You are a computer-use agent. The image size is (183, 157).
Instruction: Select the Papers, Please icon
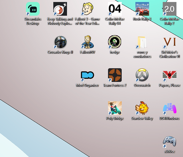(170, 76)
